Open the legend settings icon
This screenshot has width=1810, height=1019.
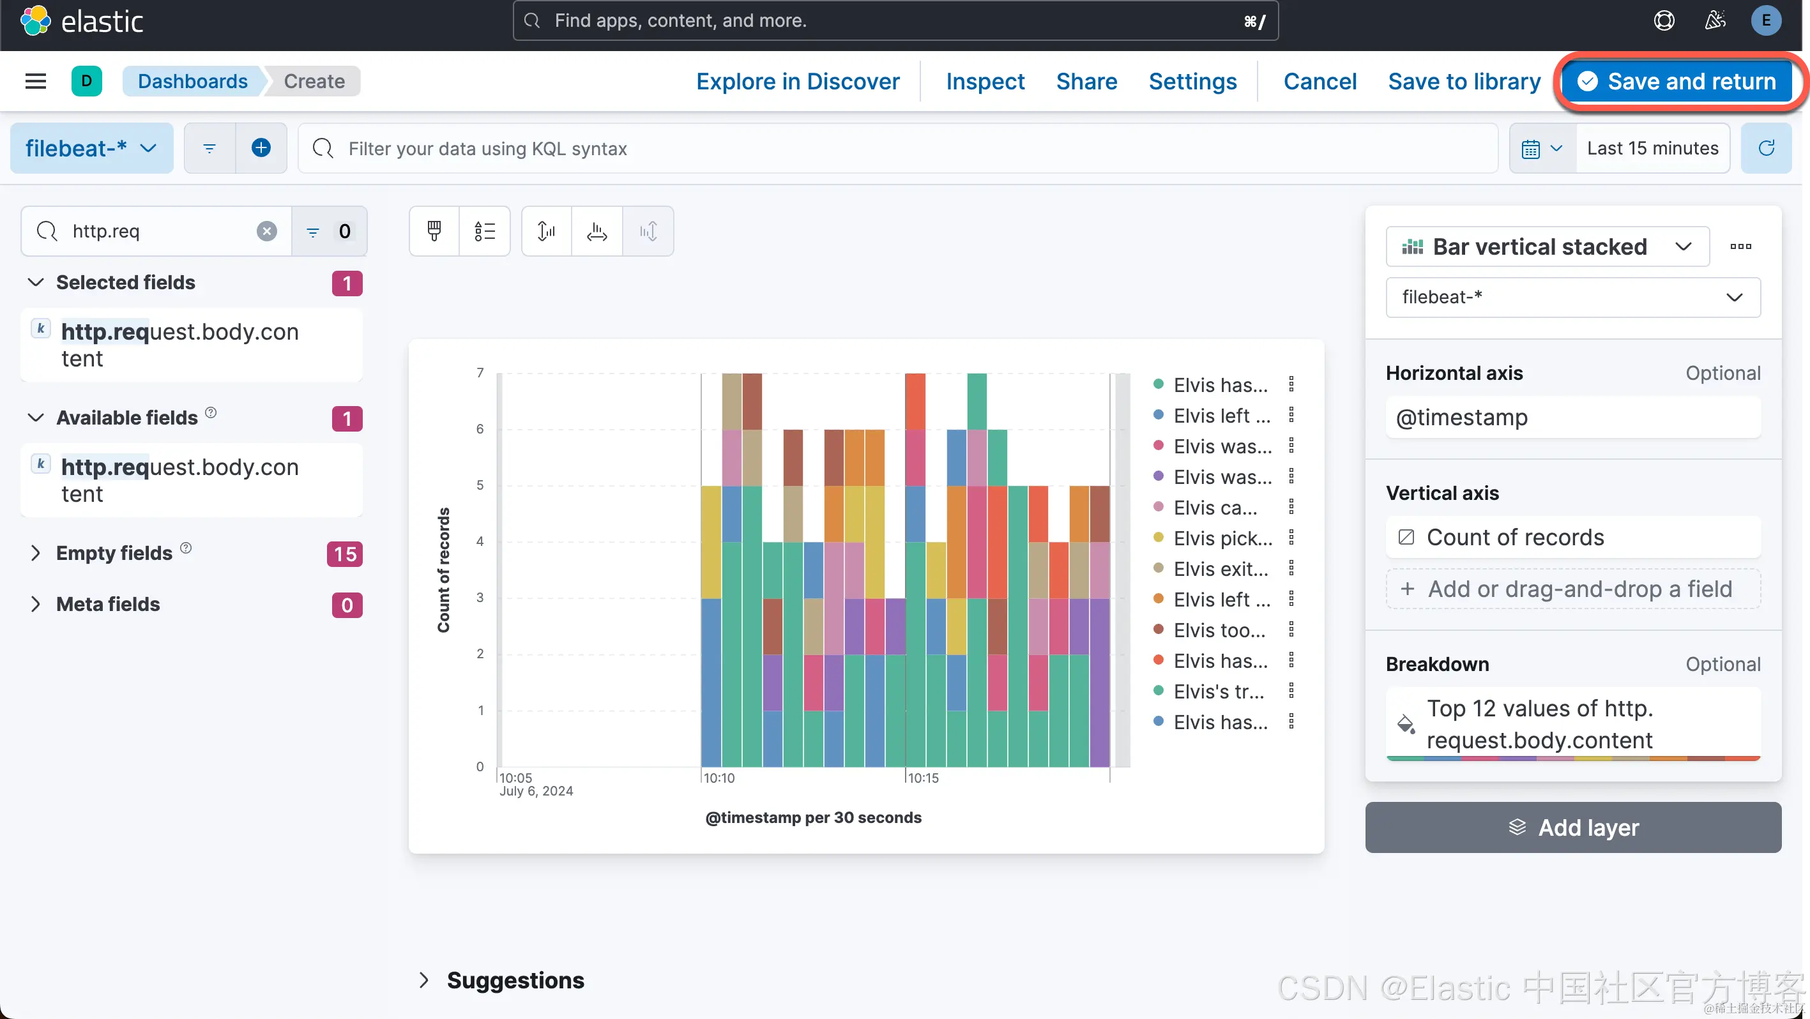pos(484,231)
